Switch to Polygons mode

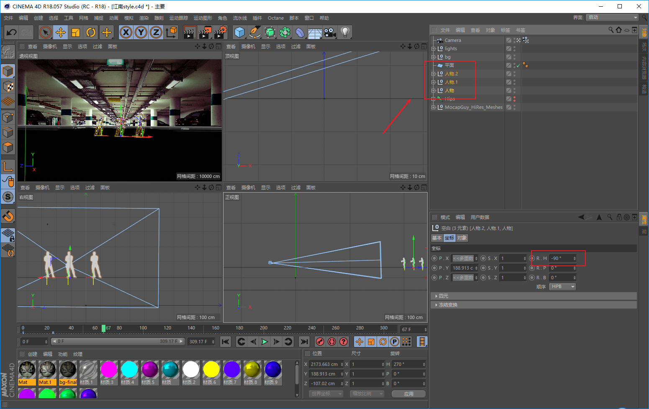8,147
